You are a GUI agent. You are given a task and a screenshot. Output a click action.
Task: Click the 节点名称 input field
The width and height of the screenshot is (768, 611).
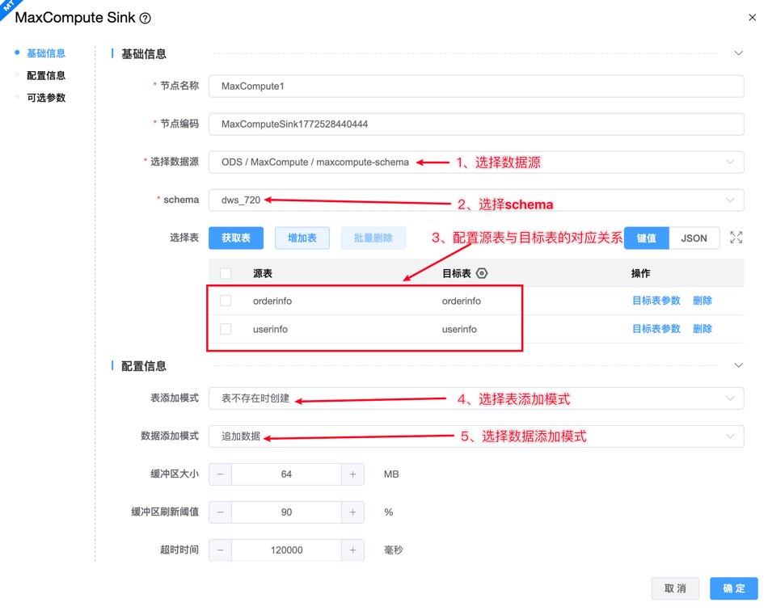click(x=475, y=86)
